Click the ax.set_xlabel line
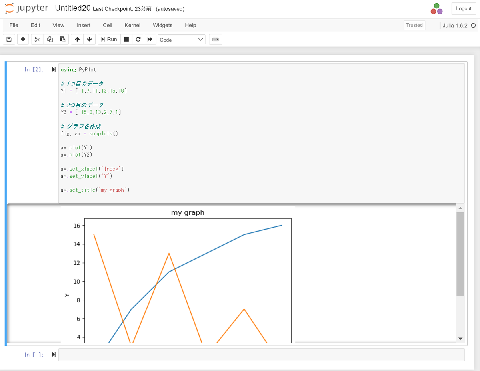 (92, 169)
